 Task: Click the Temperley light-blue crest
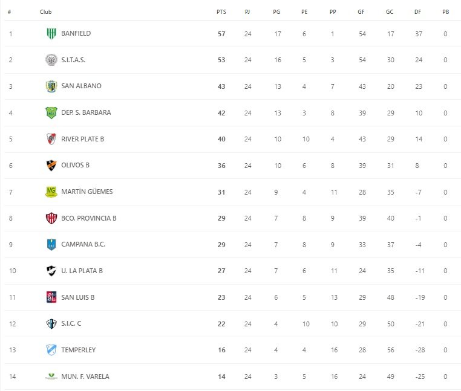pyautogui.click(x=51, y=350)
